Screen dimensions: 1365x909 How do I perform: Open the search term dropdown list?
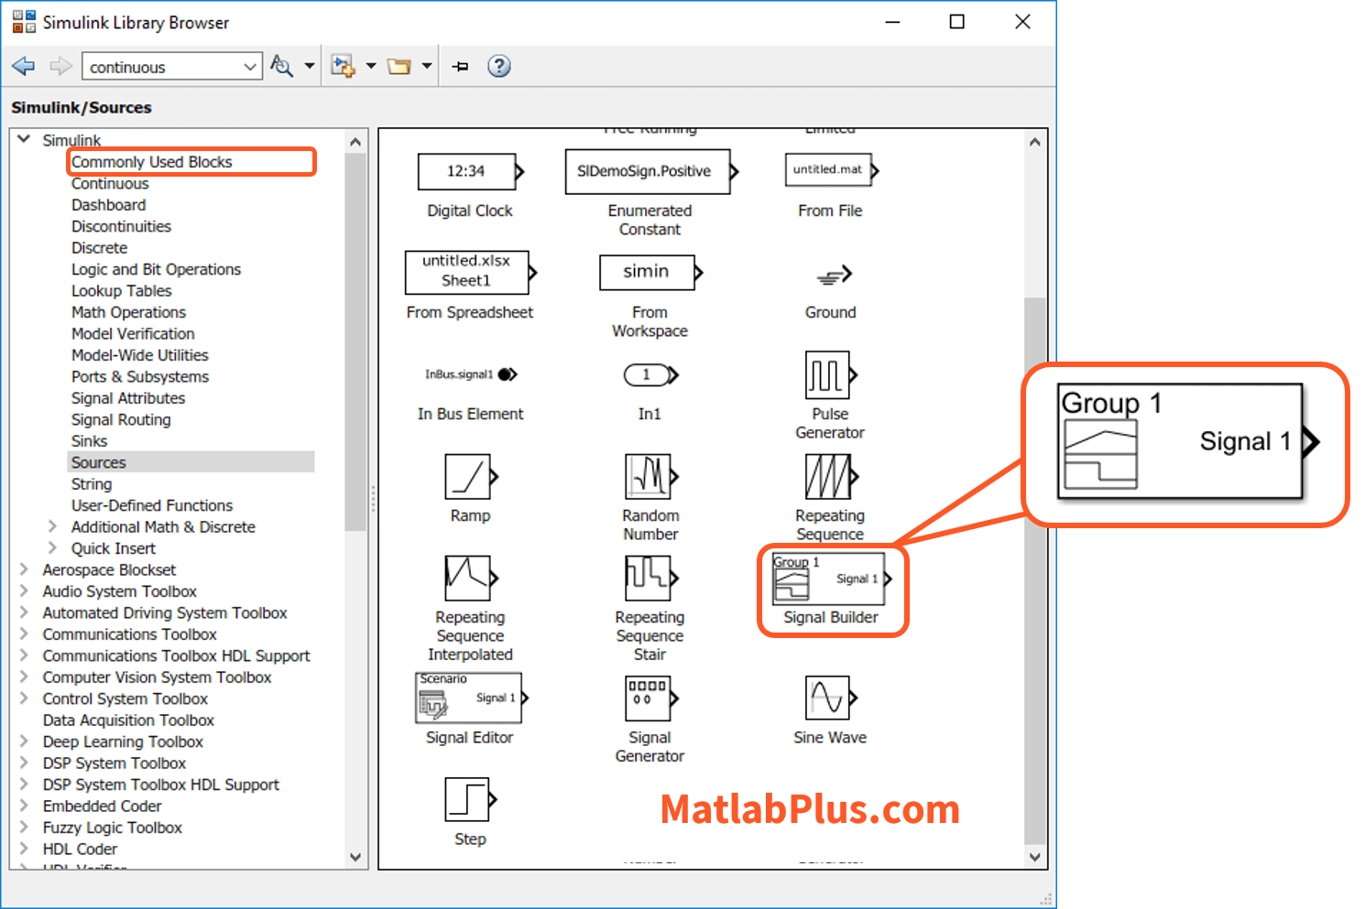coord(250,67)
